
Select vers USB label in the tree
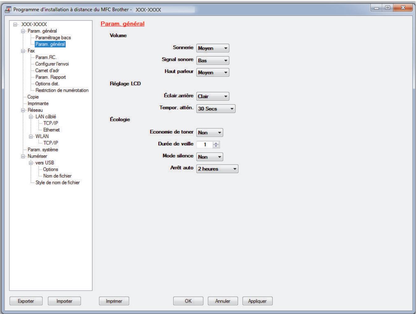tap(45, 163)
